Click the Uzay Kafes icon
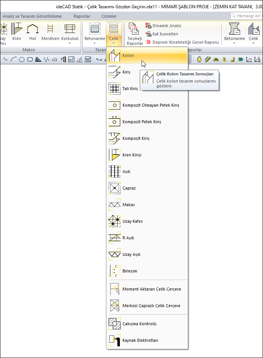 [114, 221]
